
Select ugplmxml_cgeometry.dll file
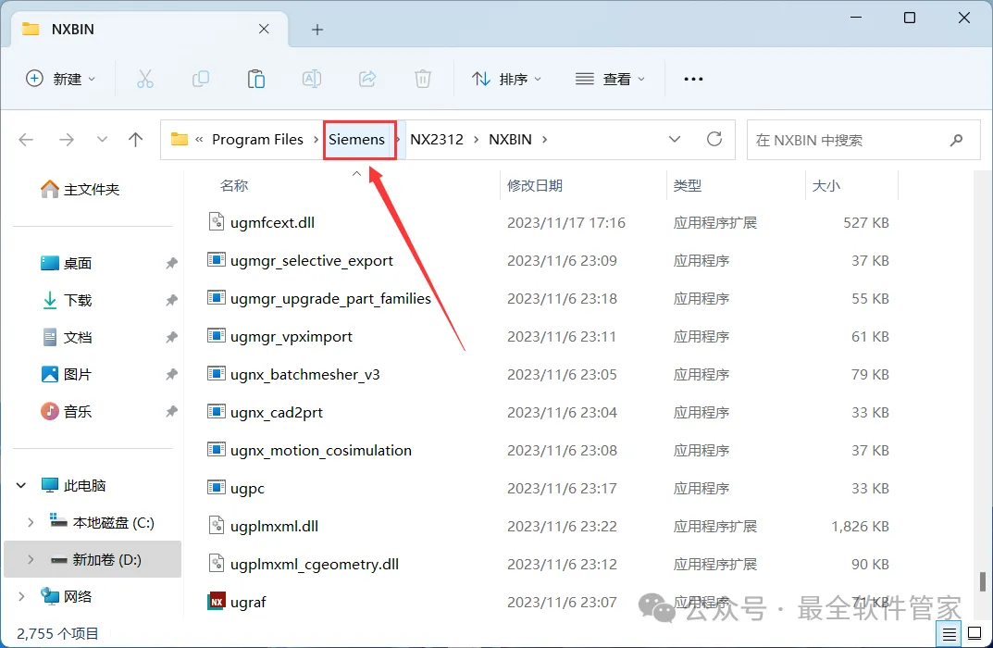314,564
